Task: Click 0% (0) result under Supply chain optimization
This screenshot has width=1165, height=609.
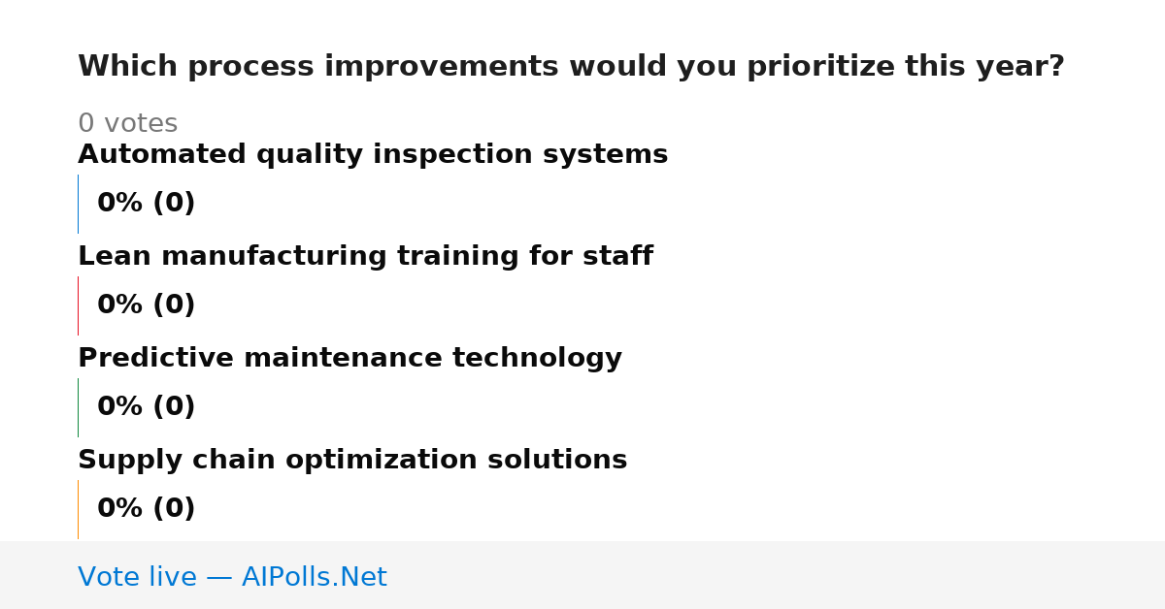Action: click(x=147, y=509)
